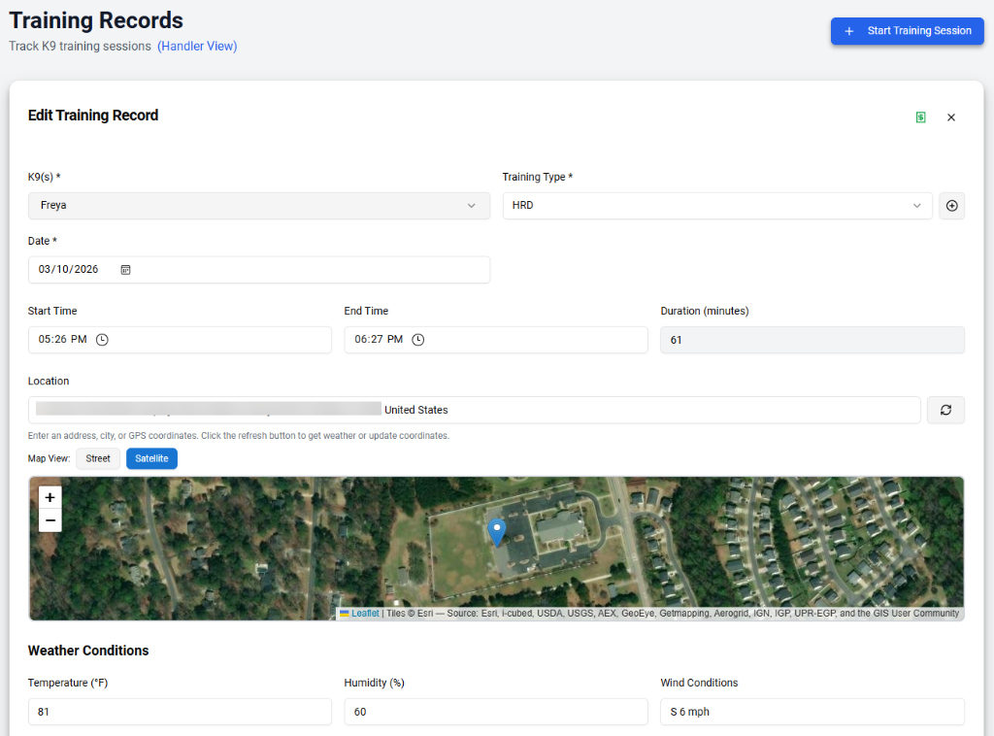Start a new training session
The width and height of the screenshot is (994, 736).
[908, 31]
